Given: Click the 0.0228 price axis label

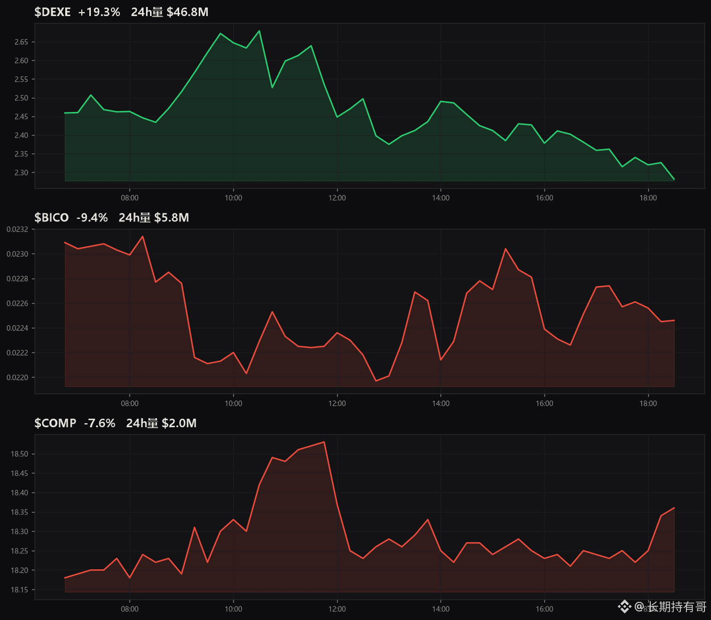Looking at the screenshot, I should click(x=18, y=279).
